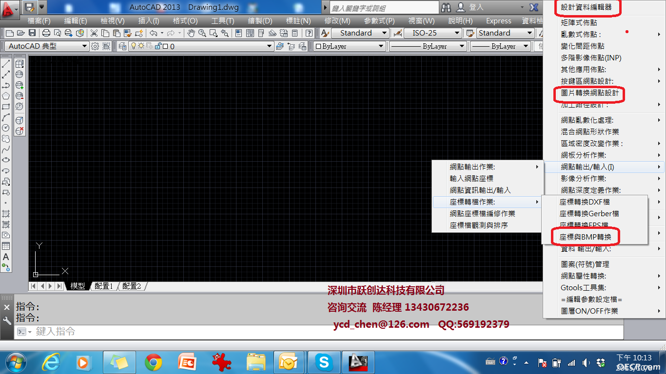Click the Open file folder icon
This screenshot has width=666, height=374.
20,33
